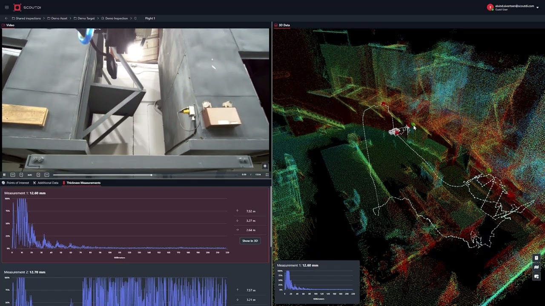Viewport: 545px width, 306px height.
Task: Toggle fullscreen for the video
Action: pos(267,175)
